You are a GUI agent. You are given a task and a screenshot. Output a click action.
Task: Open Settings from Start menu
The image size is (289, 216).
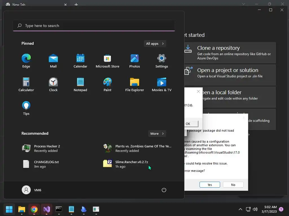pos(162,61)
